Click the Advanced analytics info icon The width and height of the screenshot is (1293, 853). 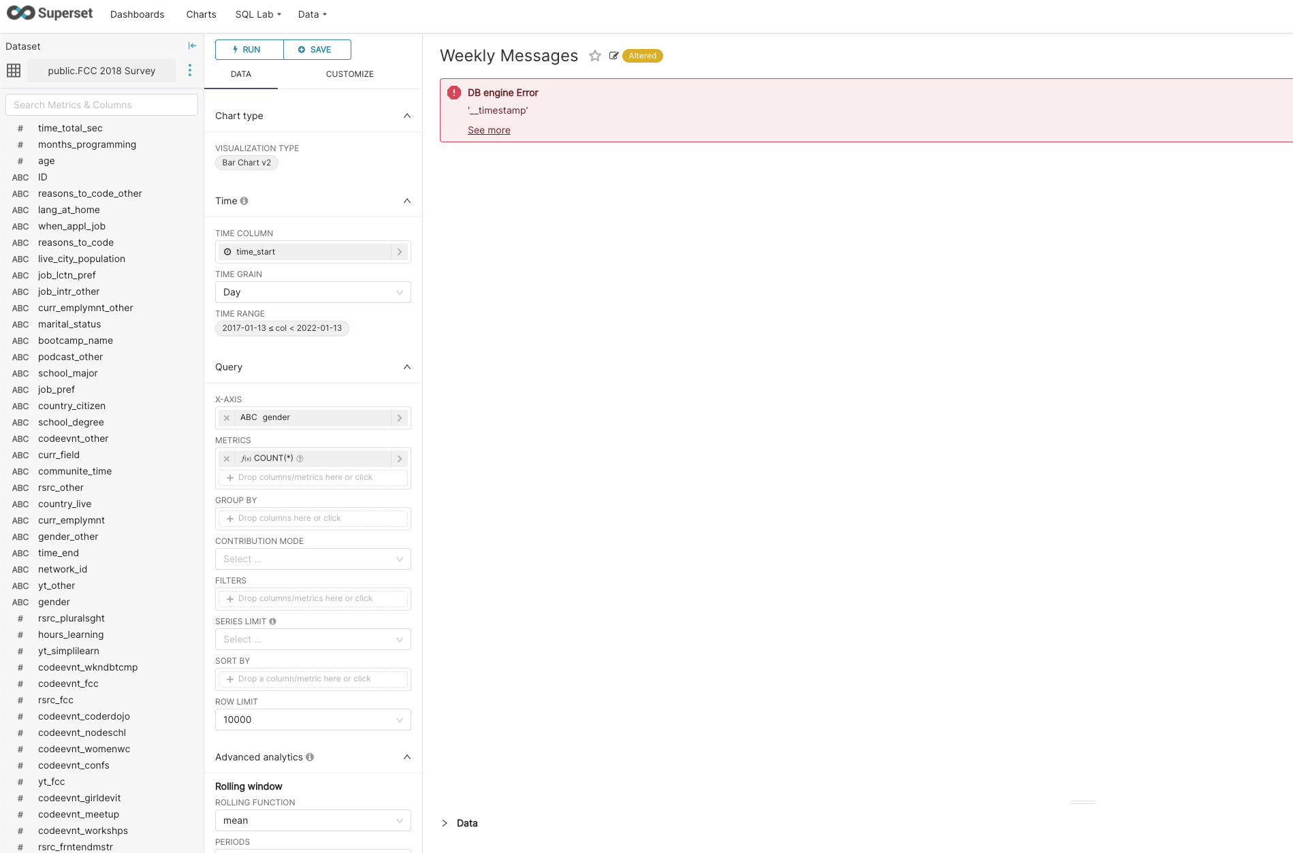pos(310,757)
